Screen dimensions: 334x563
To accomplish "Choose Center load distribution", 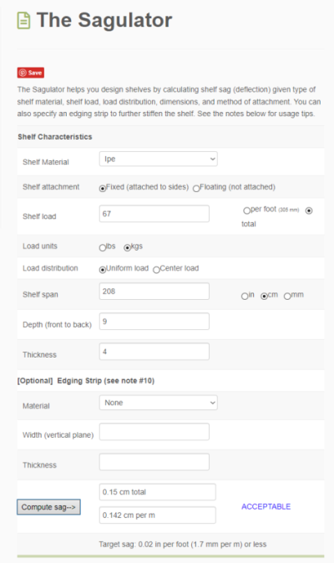I will point(156,270).
